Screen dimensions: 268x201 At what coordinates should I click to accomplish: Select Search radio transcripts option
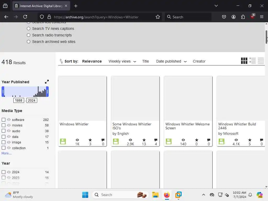click(29, 35)
